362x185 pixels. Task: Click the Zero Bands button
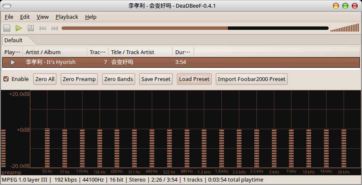[118, 79]
